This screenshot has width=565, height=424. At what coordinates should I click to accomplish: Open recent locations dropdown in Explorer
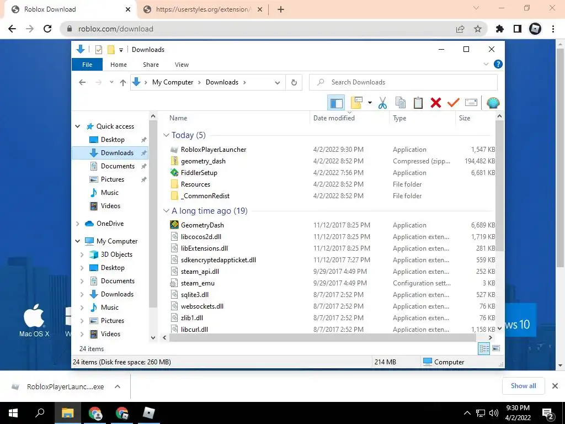click(x=111, y=83)
